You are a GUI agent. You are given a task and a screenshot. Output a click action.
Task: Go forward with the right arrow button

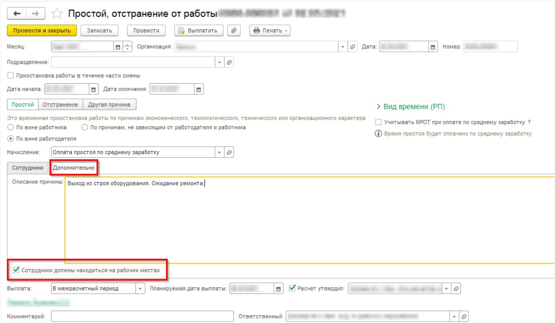(36, 14)
